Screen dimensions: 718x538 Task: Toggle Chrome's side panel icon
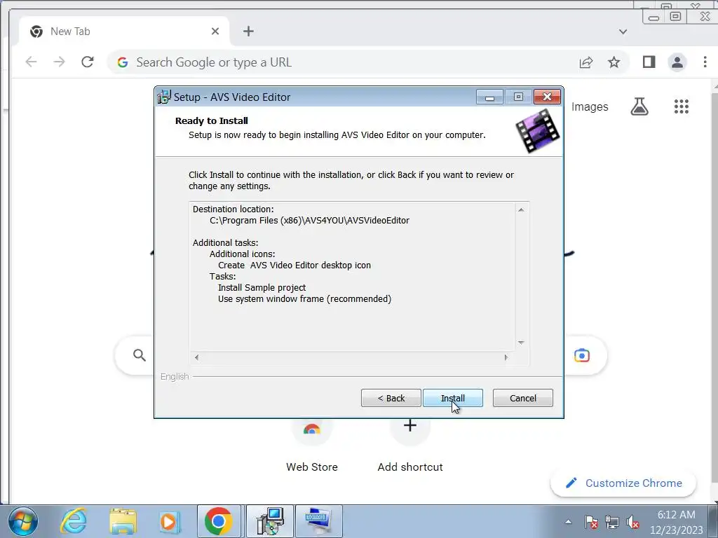(649, 62)
